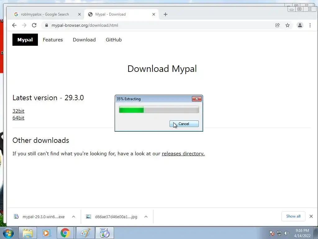Screen dimensions: 318x239
Task: Open the network tray icon
Action: [x=279, y=233]
